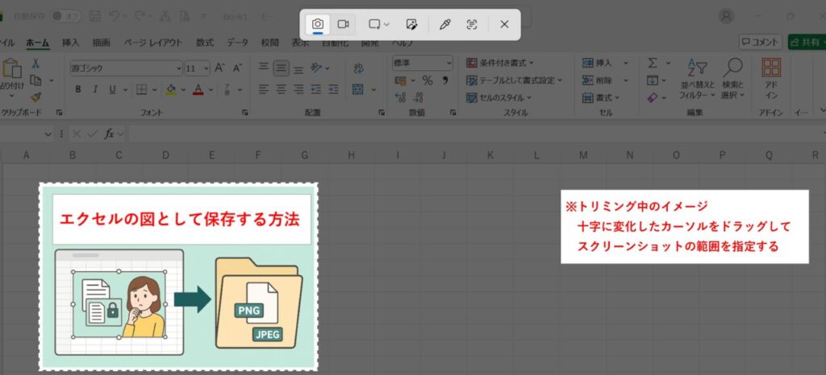
Task: Click the コメント button
Action: point(760,43)
